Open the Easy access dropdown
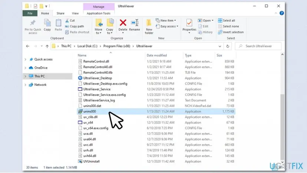The width and height of the screenshot is (307, 173). click(x=167, y=26)
